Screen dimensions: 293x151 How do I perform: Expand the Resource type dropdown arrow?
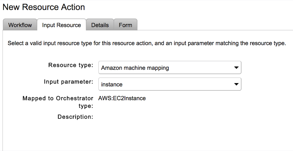(236, 68)
